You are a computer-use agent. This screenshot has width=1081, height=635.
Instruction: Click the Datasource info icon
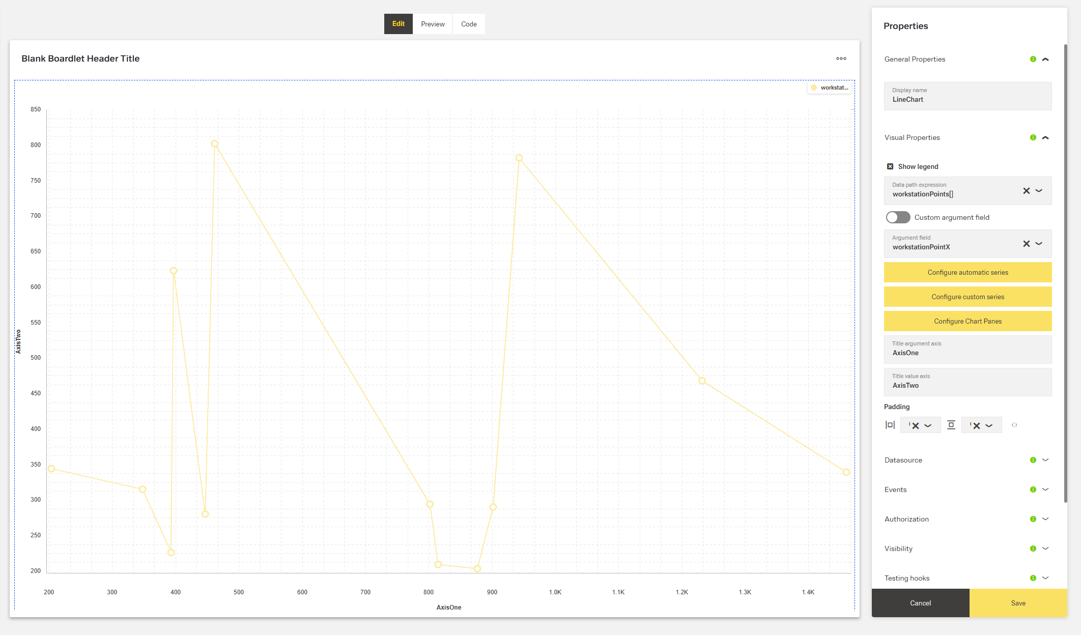(x=1033, y=460)
